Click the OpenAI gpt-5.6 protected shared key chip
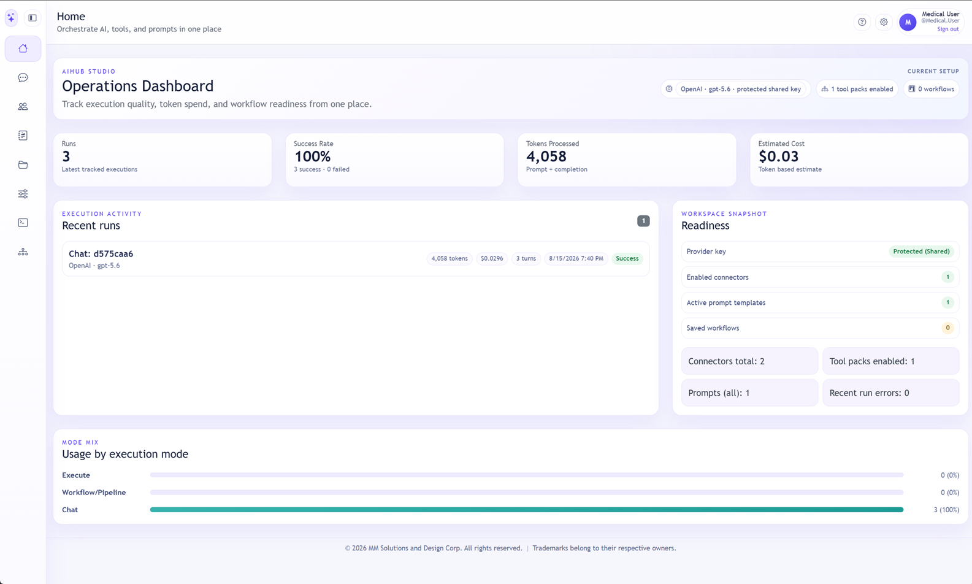Image resolution: width=972 pixels, height=584 pixels. pos(735,89)
